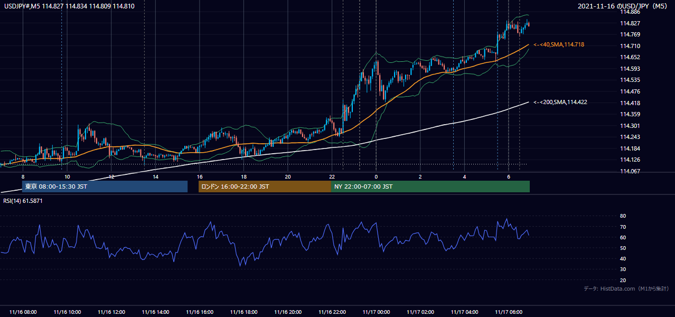Click price level 114.535 on price axis
The width and height of the screenshot is (675, 317).
point(630,80)
